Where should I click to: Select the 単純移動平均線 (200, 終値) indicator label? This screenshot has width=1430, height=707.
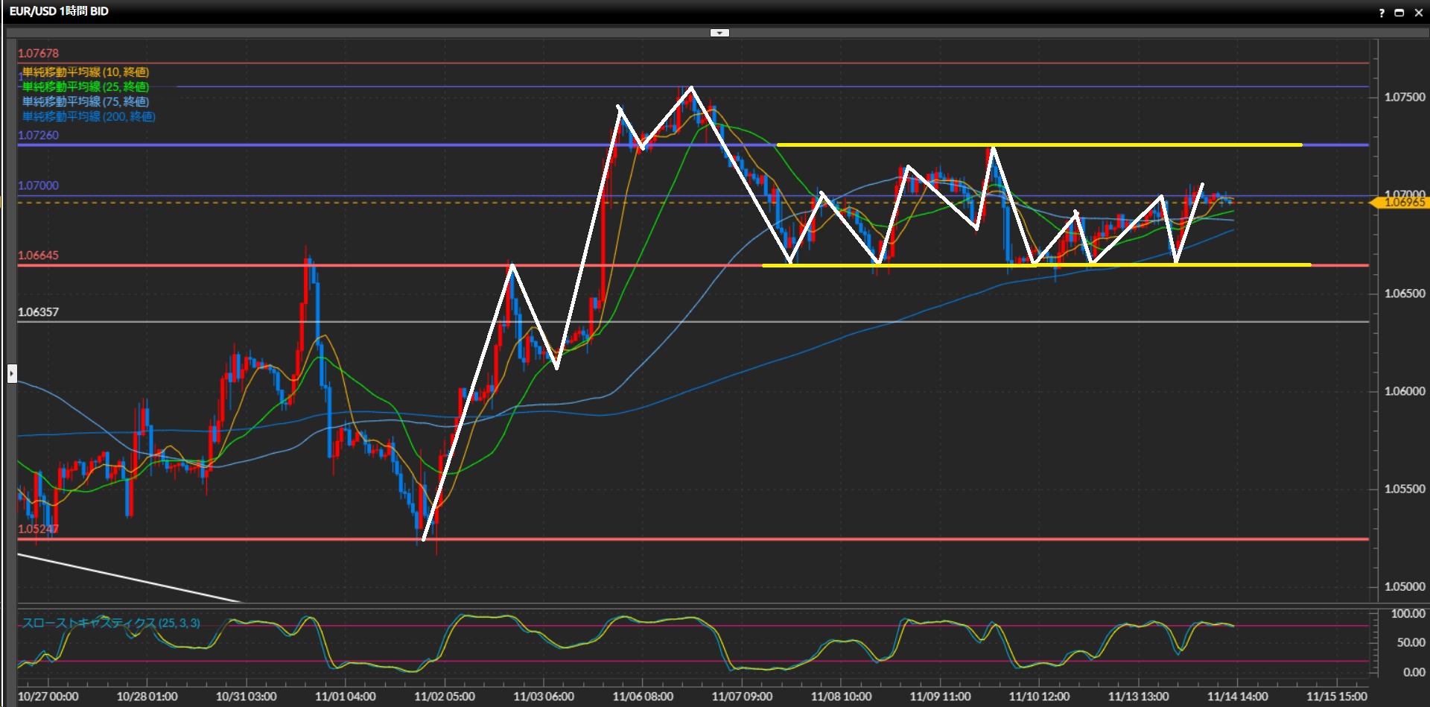coord(89,117)
